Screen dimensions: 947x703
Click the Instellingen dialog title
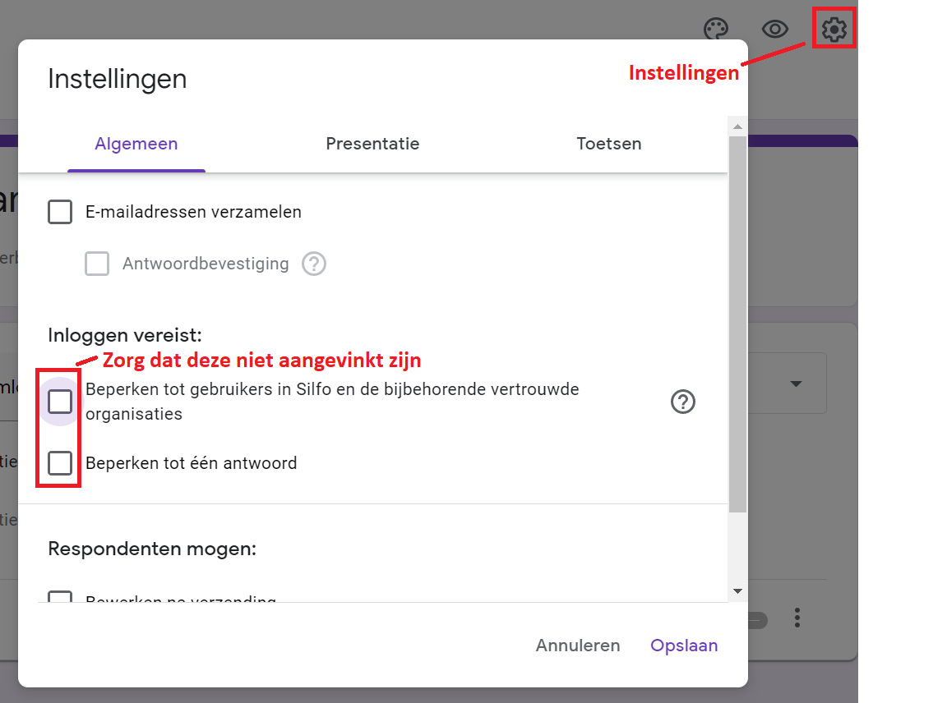tap(118, 79)
